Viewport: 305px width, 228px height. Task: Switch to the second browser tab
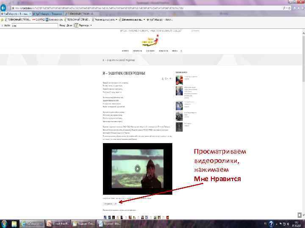47,14
